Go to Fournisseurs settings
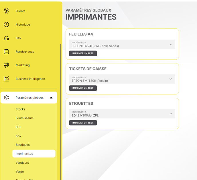The width and height of the screenshot is (197, 180). [25, 118]
